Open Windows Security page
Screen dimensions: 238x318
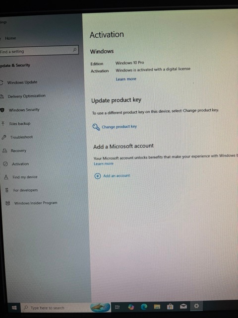(24, 110)
